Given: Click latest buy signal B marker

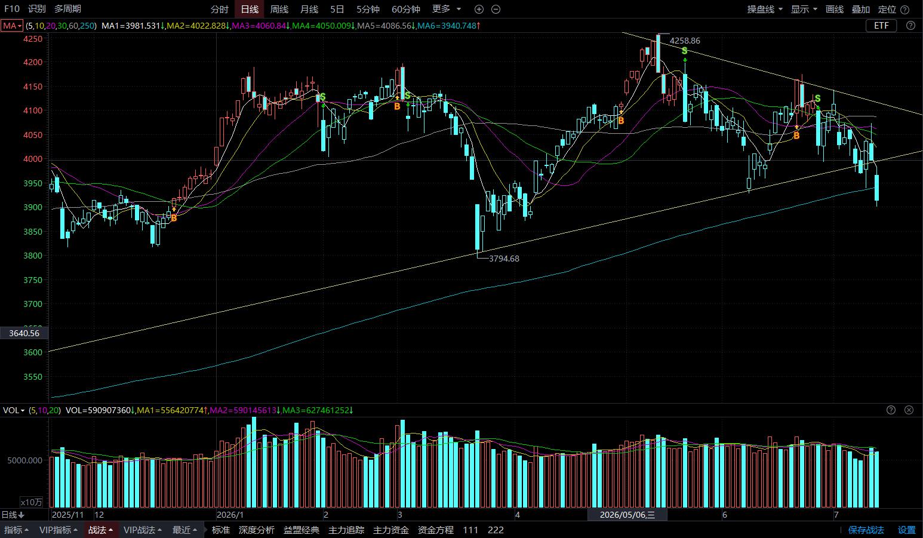Looking at the screenshot, I should coord(796,136).
